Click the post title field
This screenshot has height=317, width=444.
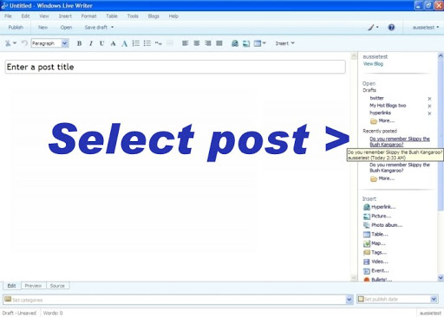tap(175, 67)
